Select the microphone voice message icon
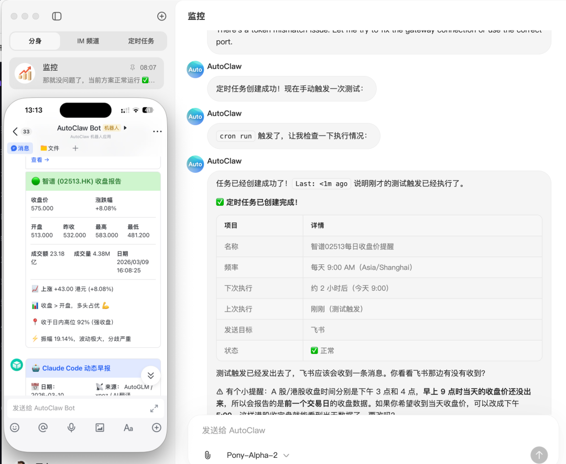This screenshot has height=464, width=566. click(x=71, y=428)
